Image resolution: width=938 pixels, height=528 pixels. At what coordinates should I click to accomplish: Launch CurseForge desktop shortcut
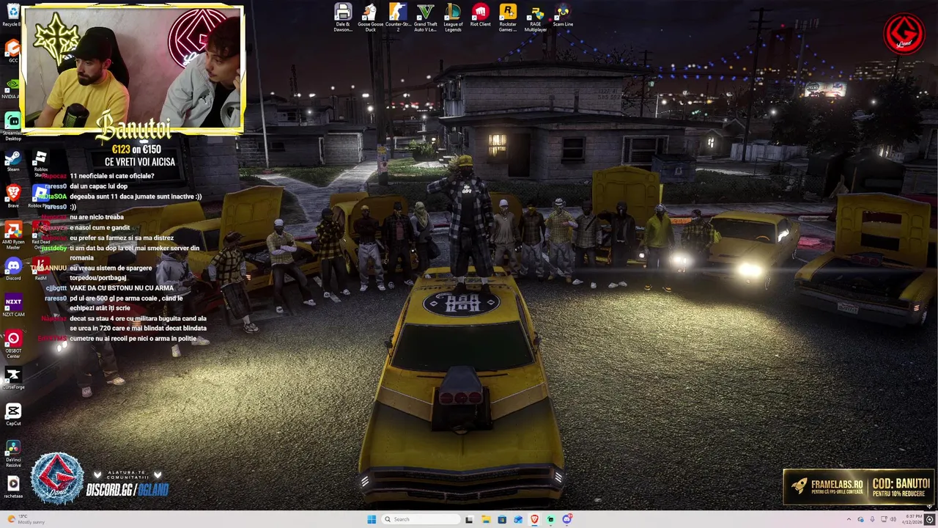(12, 378)
